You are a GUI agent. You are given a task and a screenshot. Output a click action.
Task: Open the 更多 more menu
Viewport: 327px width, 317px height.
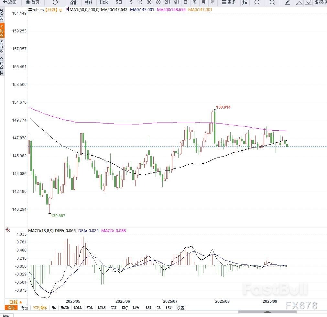point(229,2)
